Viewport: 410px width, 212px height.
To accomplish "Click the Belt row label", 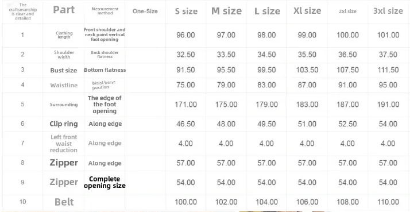I will click(64, 202).
